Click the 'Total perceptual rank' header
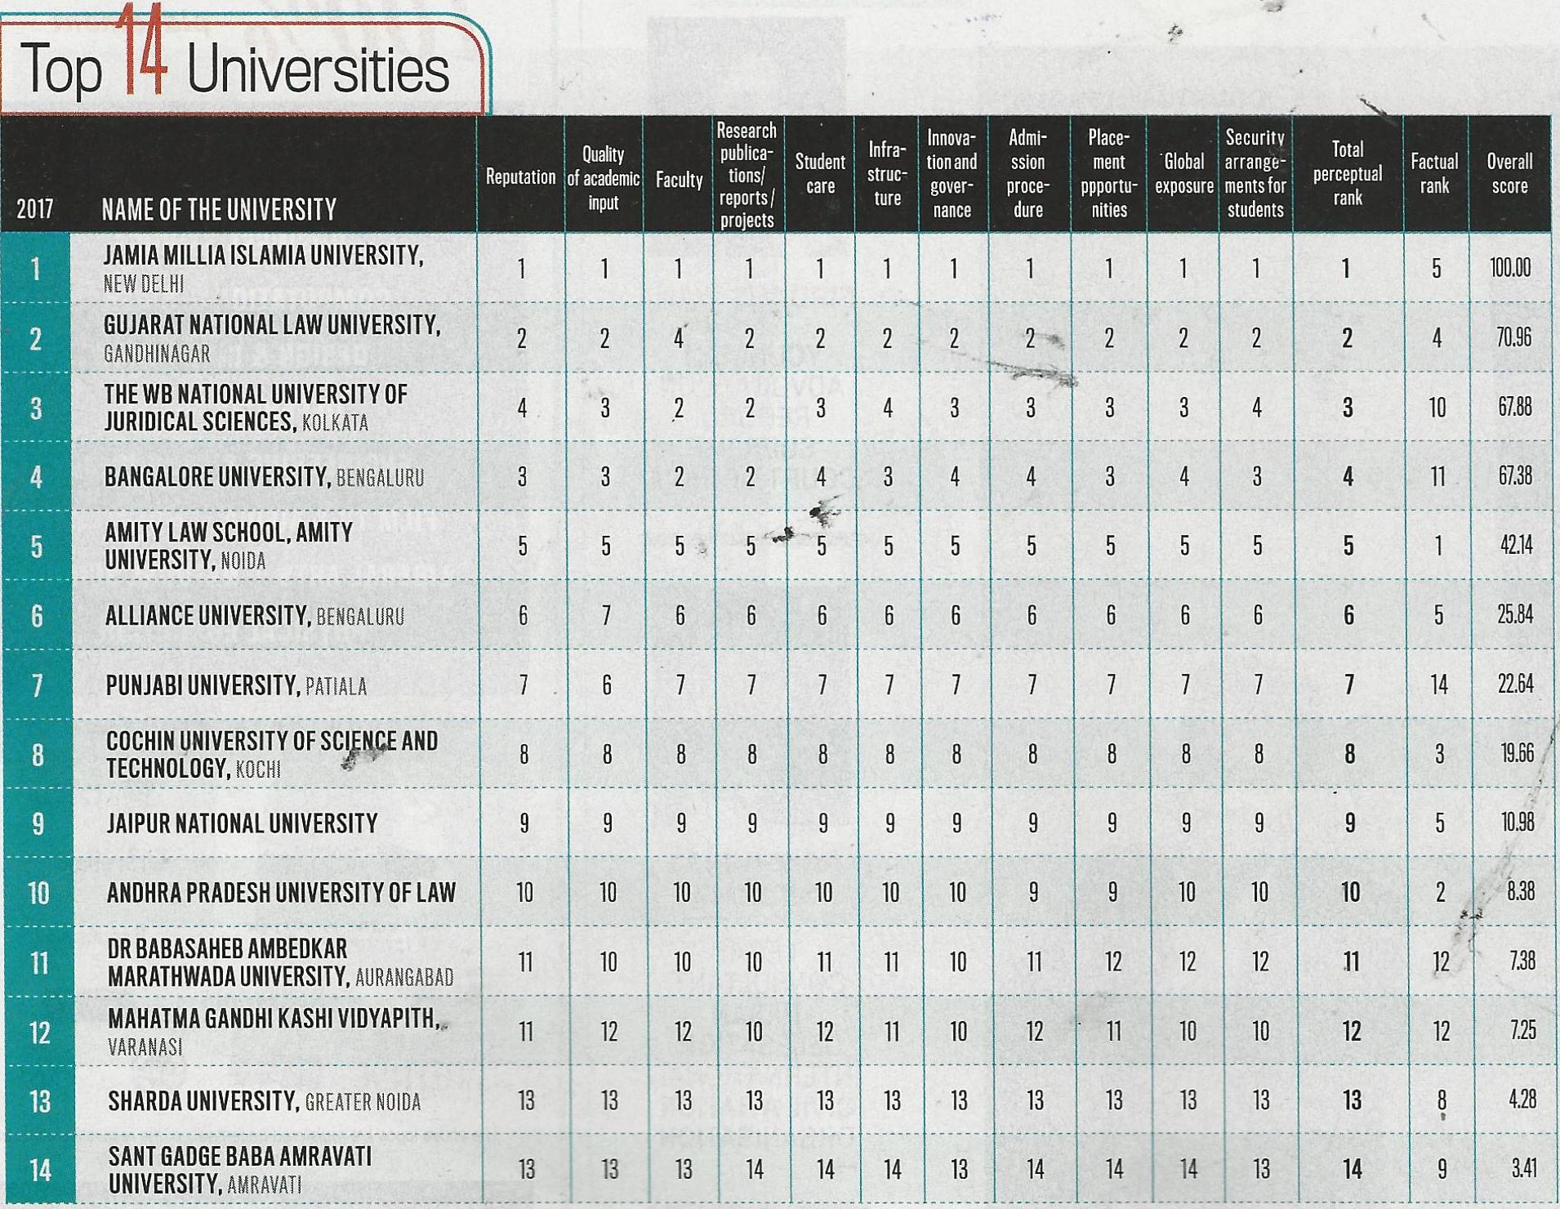This screenshot has height=1209, width=1560. click(1348, 174)
